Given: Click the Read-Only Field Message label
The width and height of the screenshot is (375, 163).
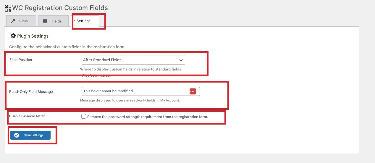Looking at the screenshot, I should coord(31,92).
